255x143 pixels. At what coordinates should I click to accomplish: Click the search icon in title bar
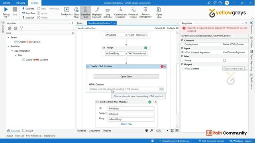coord(209,3)
